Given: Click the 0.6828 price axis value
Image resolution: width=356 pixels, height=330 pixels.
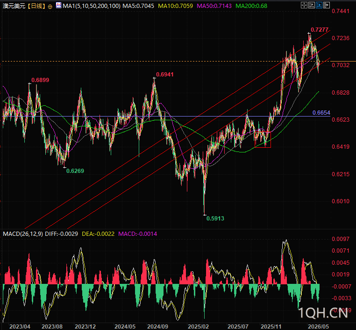Looking at the screenshot, I should tap(341, 93).
